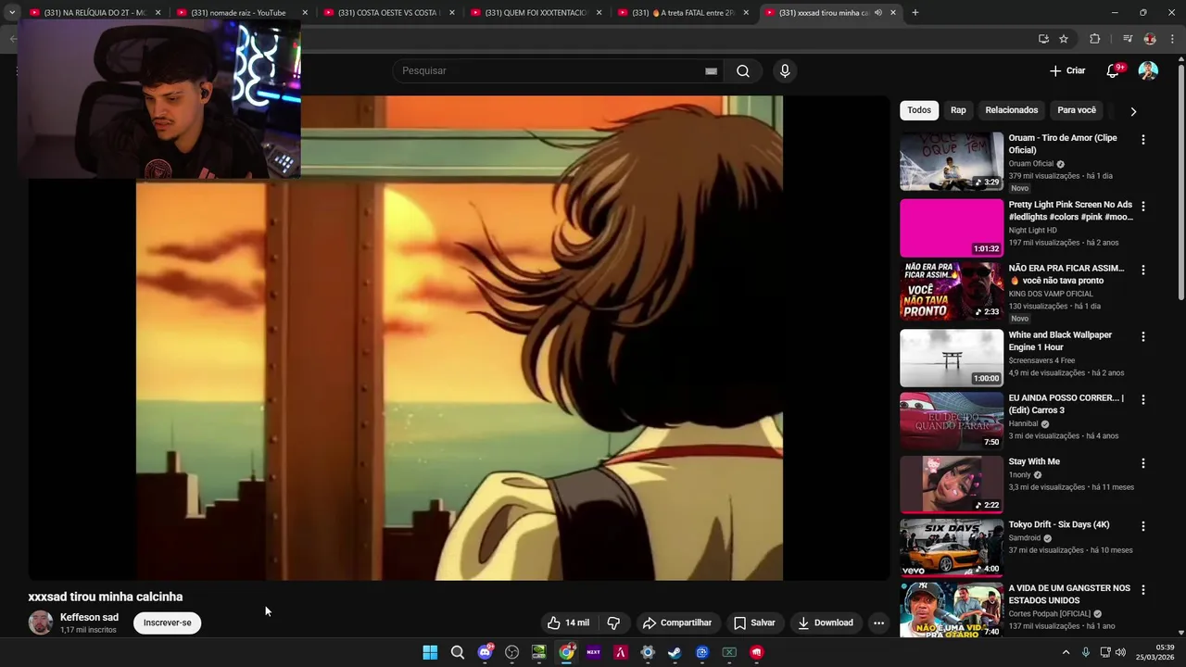
Task: Open a new browser tab
Action: tap(915, 13)
